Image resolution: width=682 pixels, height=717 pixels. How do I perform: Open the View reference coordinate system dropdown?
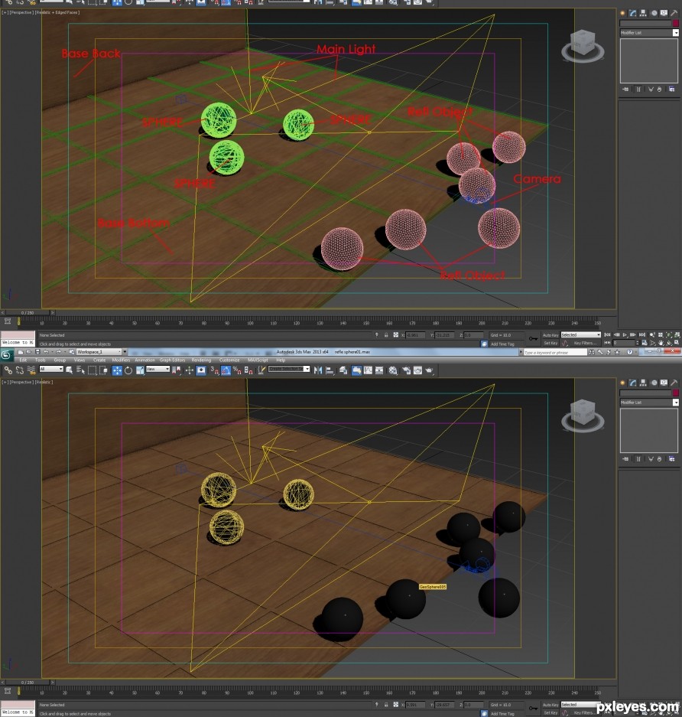coord(158,369)
